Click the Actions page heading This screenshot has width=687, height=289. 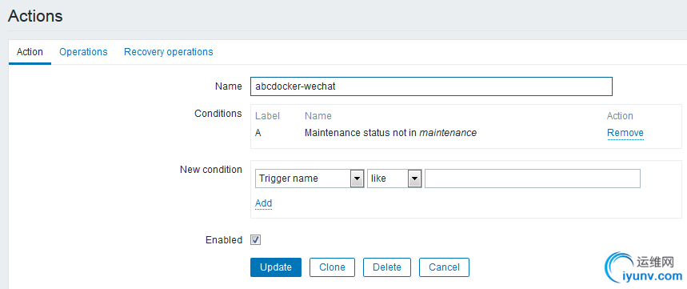point(35,16)
